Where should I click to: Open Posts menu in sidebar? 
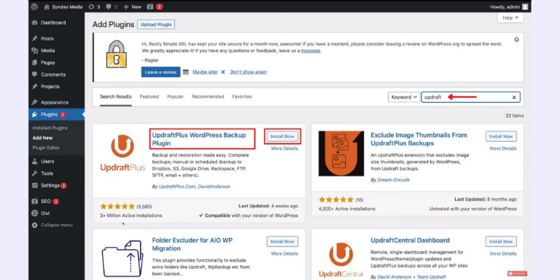click(47, 38)
